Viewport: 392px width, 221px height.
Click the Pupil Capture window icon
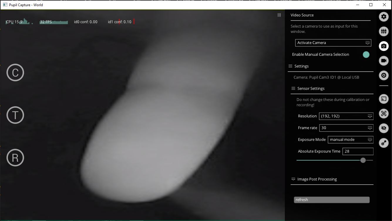point(5,5)
